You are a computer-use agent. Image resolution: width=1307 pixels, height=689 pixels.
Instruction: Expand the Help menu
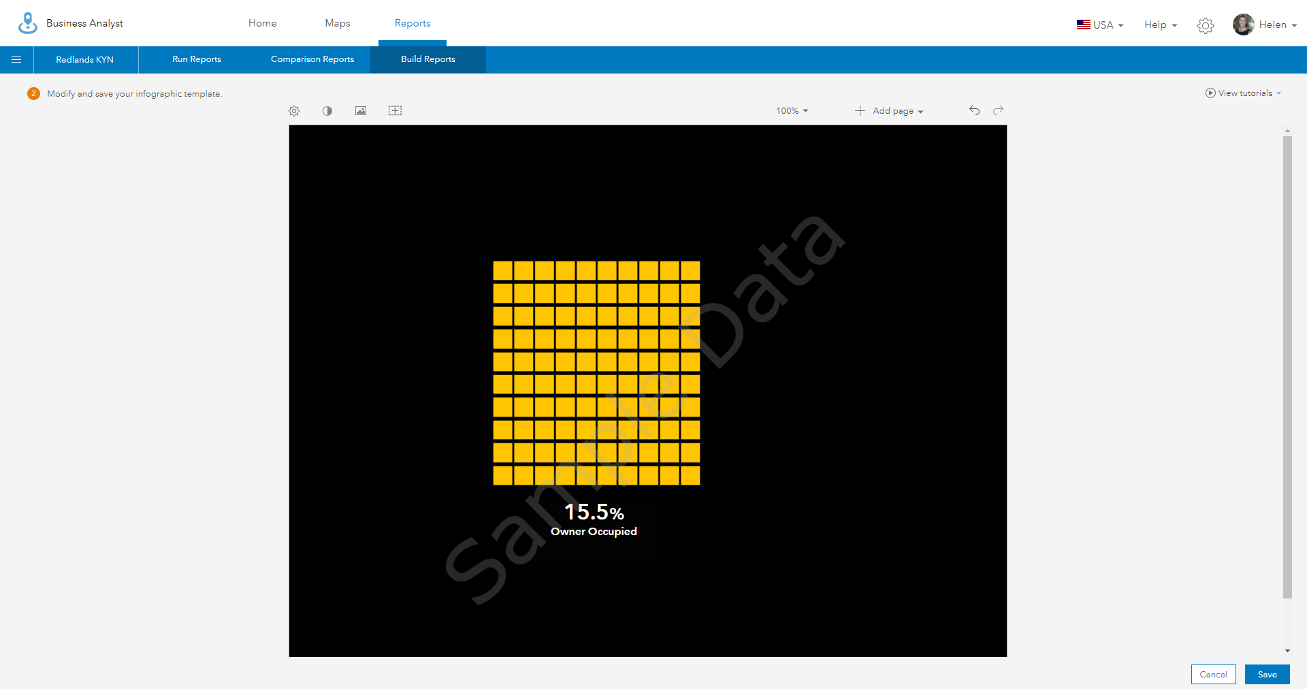pos(1160,25)
